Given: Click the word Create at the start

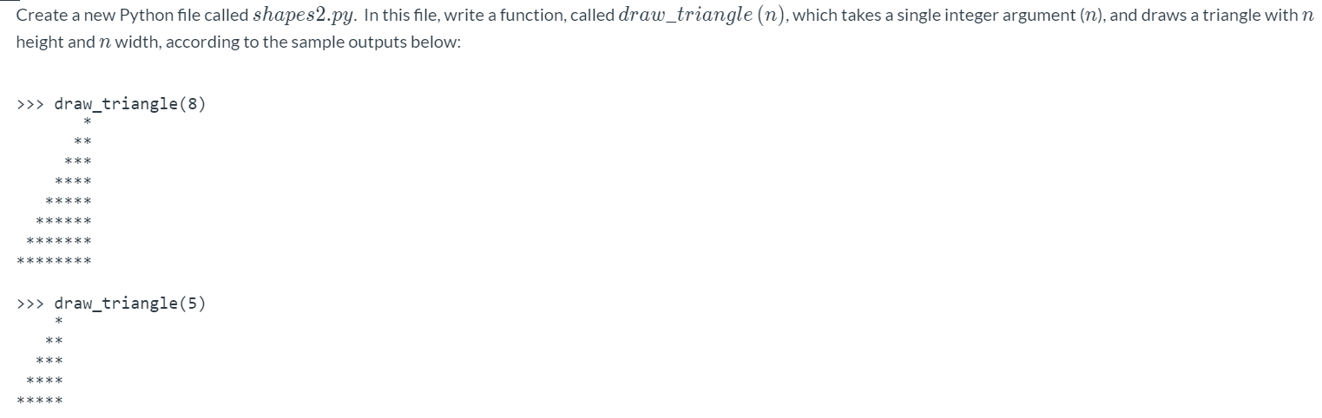Looking at the screenshot, I should coord(38,16).
